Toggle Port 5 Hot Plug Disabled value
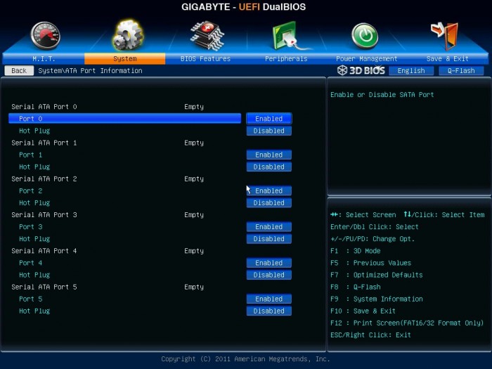Viewport: 492px width, 369px height. (269, 311)
